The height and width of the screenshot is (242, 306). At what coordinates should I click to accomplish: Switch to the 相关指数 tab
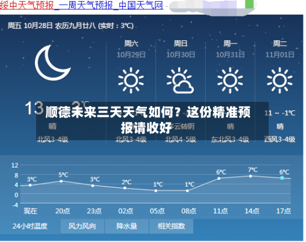click(171, 226)
